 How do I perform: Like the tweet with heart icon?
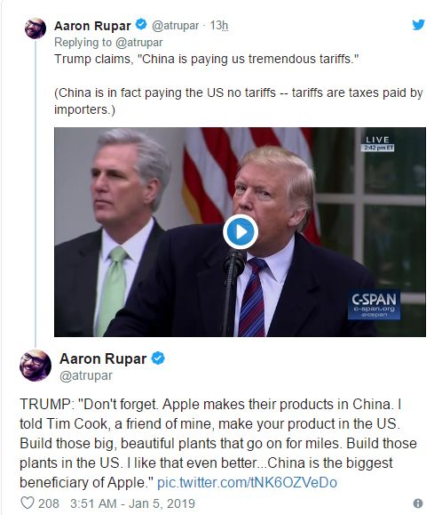(28, 503)
